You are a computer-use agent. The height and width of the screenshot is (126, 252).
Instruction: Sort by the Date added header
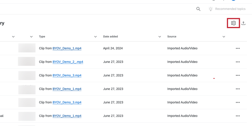point(110,37)
